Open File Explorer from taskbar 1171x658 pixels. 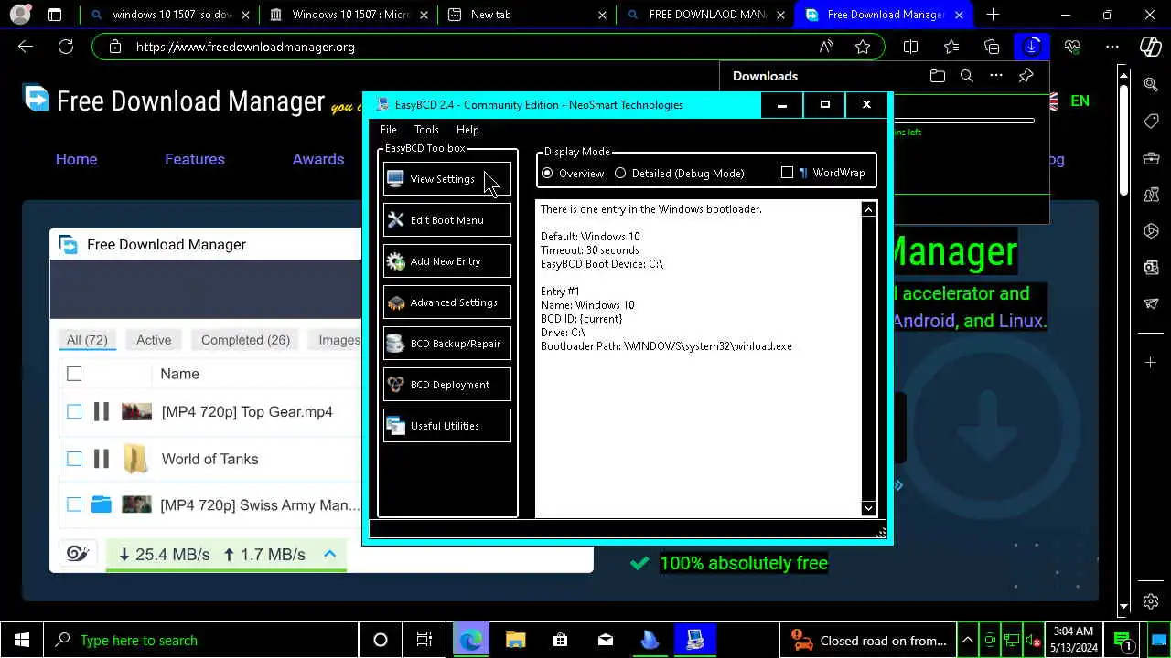[515, 640]
